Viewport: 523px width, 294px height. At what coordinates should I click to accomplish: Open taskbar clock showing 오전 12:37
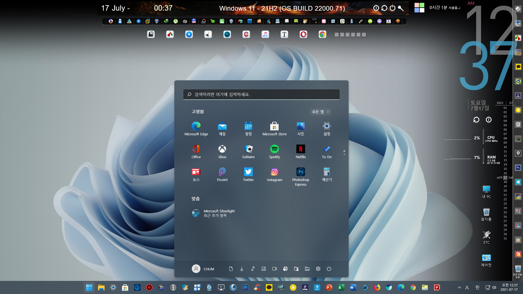click(x=509, y=287)
